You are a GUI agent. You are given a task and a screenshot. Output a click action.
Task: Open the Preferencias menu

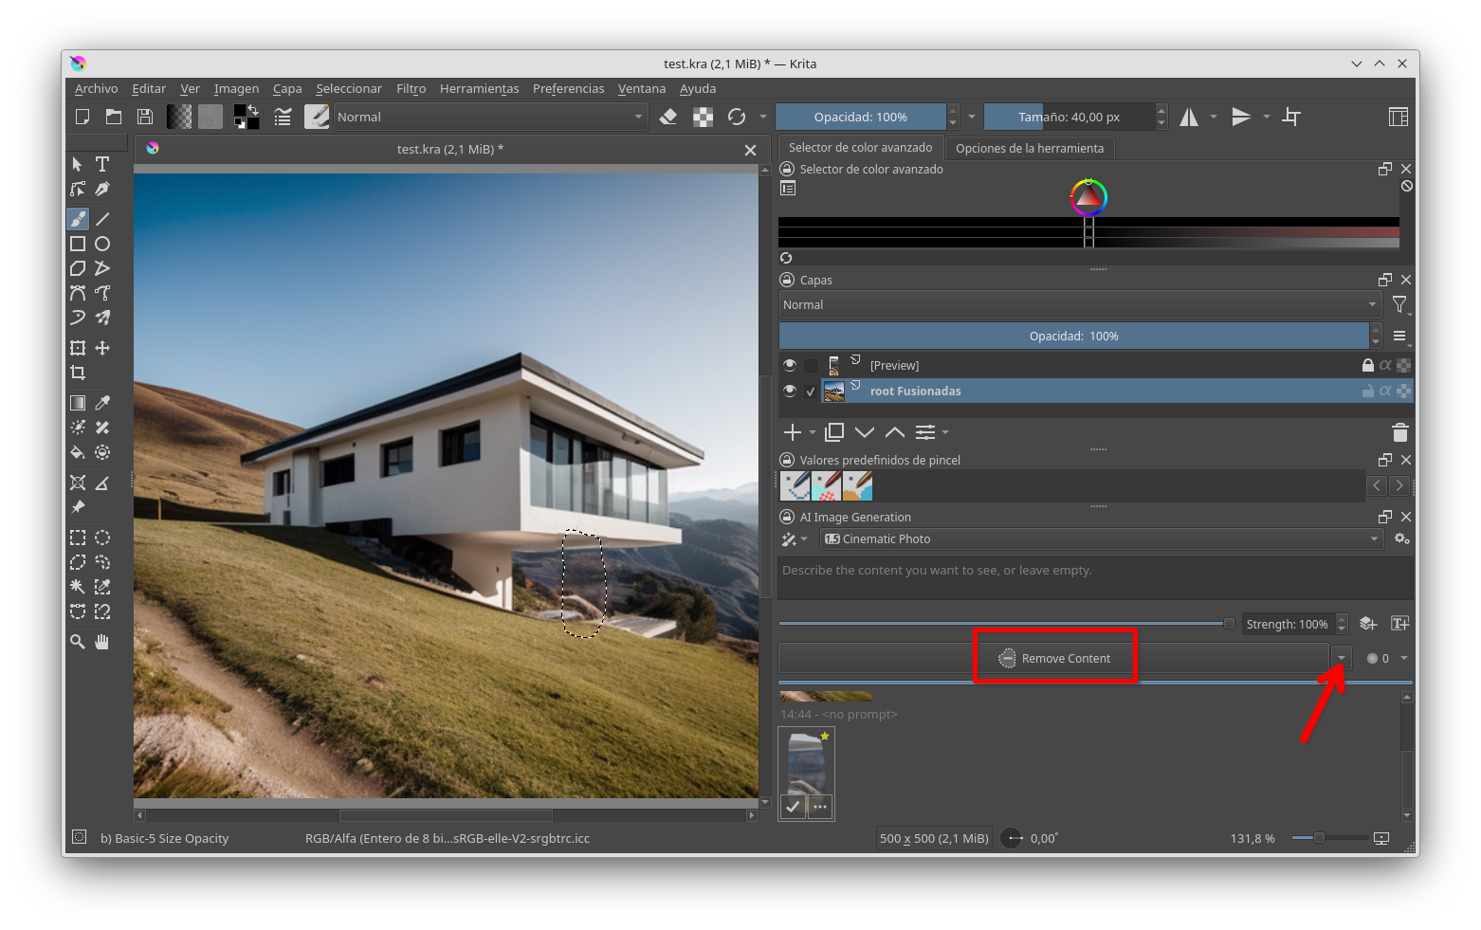click(568, 88)
